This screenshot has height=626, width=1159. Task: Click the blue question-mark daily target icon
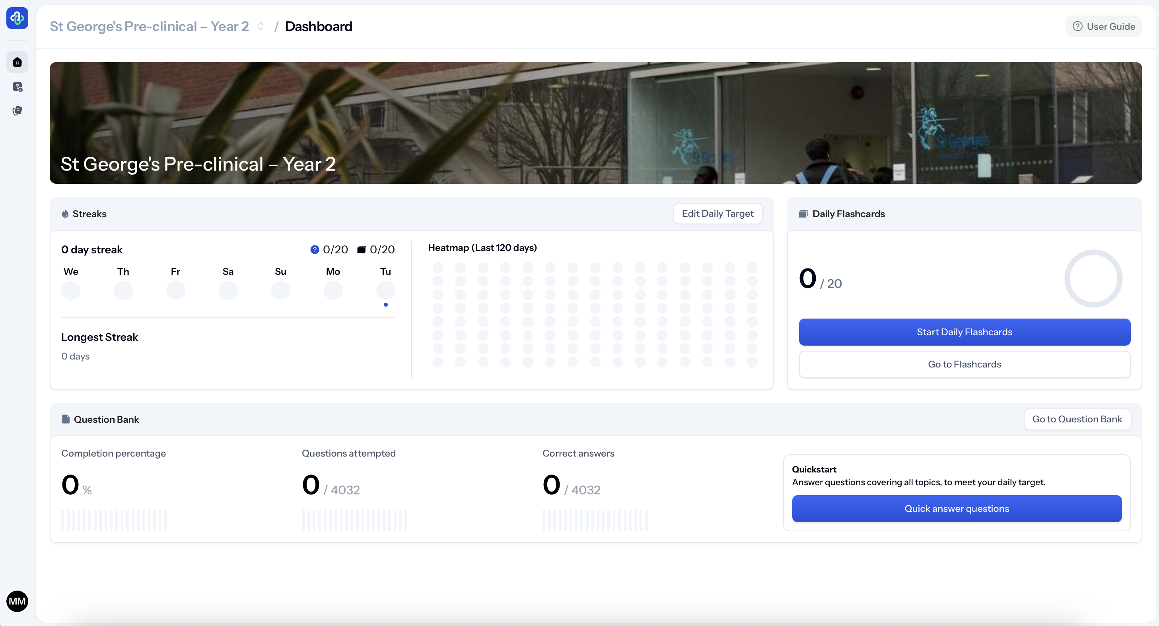coord(315,249)
